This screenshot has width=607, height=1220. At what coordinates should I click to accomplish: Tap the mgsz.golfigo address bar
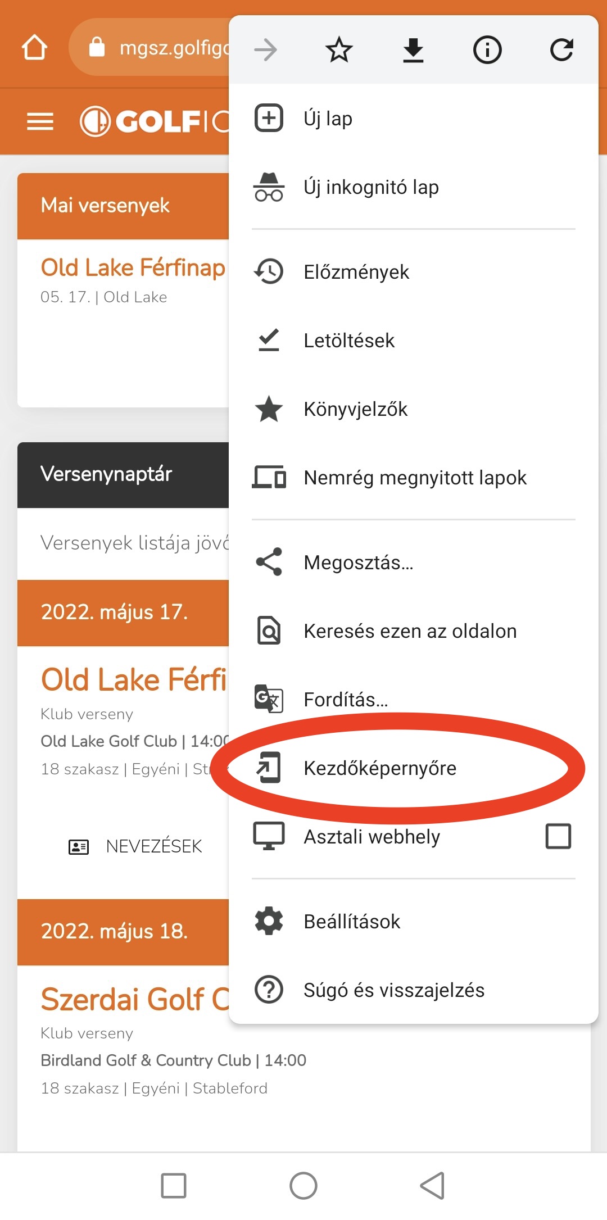point(152,47)
